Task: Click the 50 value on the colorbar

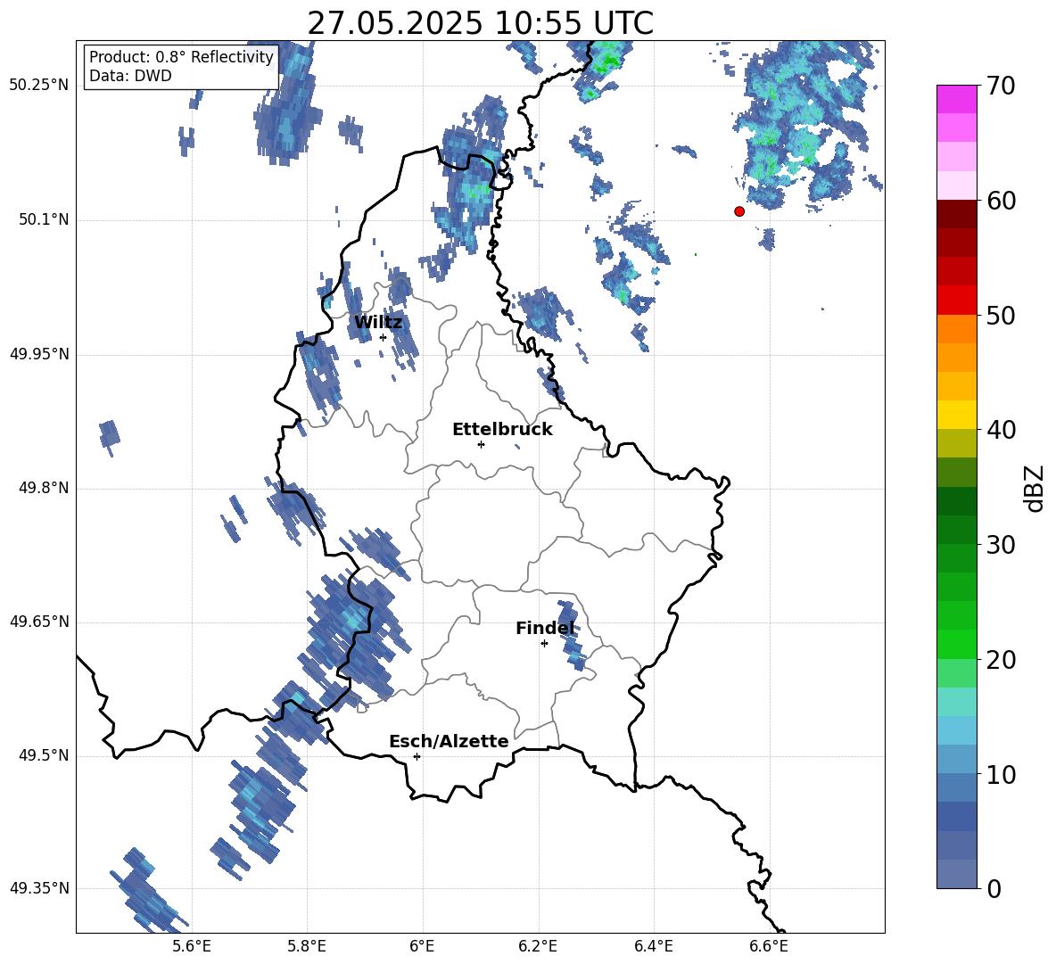Action: point(1001,316)
